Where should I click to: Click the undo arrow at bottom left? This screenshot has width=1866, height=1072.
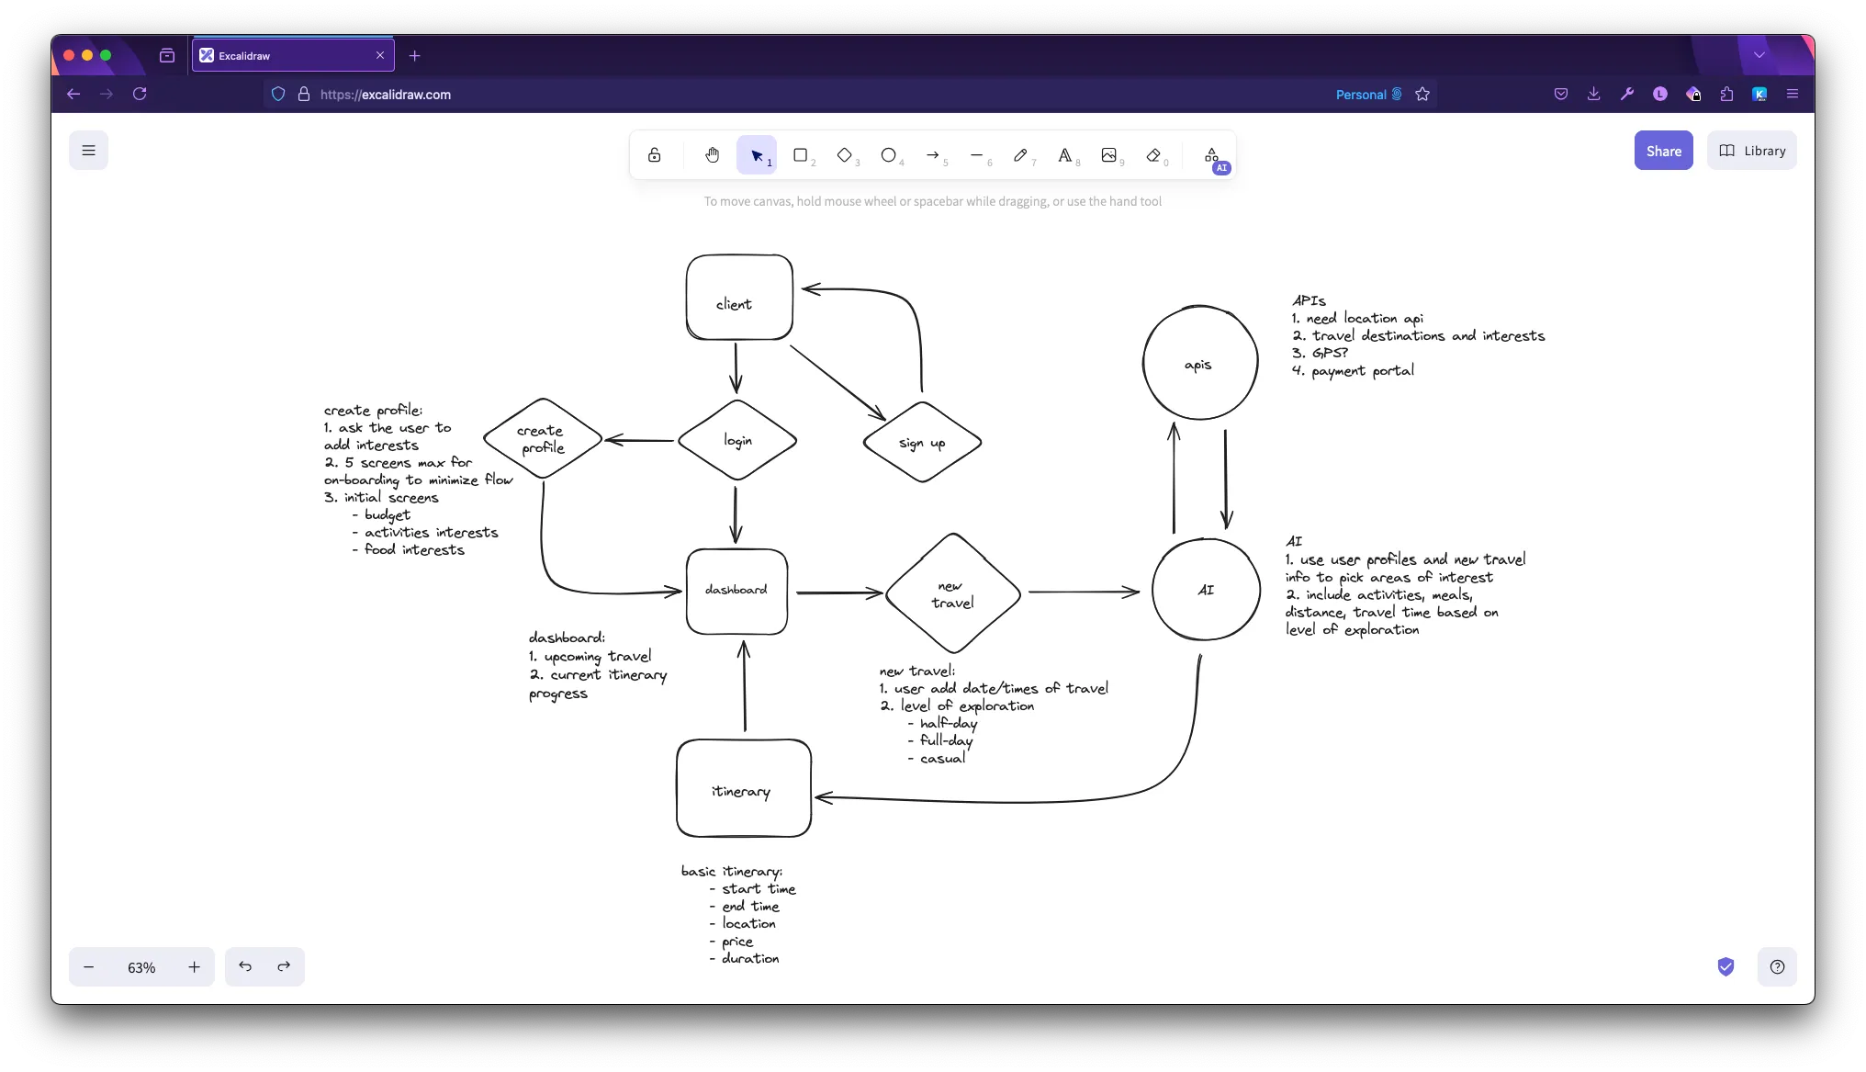245,966
